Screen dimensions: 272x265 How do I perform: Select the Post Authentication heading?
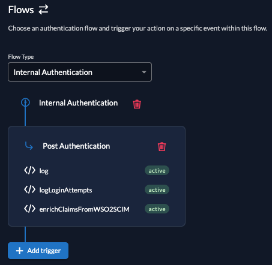pyautogui.click(x=76, y=146)
